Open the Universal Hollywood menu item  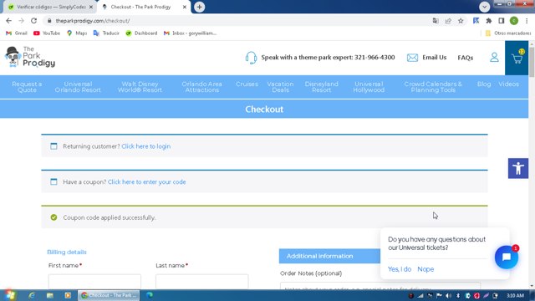pyautogui.click(x=369, y=87)
